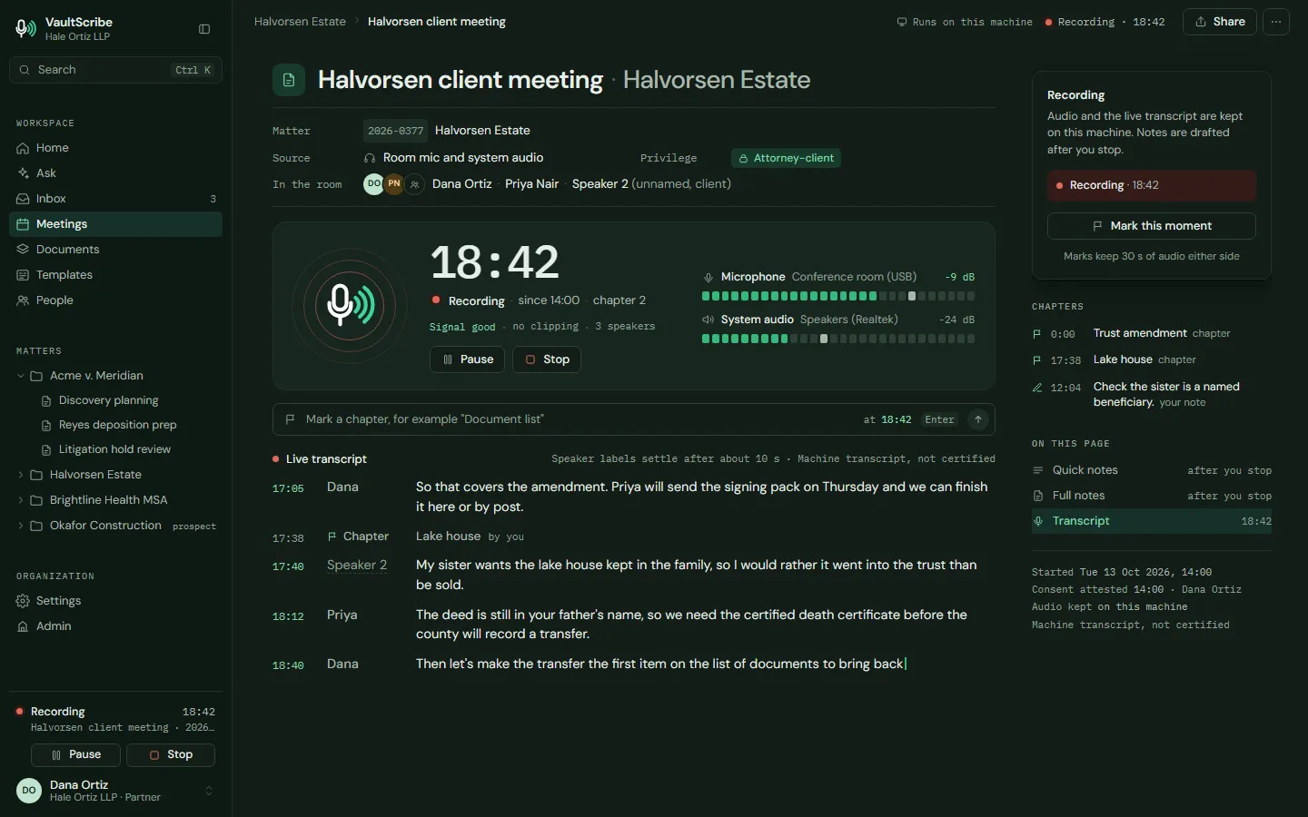The image size is (1308, 817).
Task: Click the flag icon in the chapter input
Action: click(x=291, y=419)
